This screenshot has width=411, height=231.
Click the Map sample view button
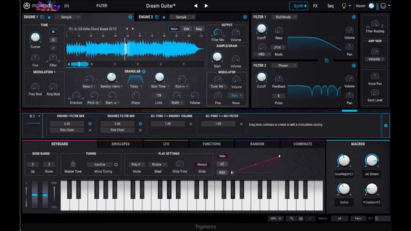[199, 29]
